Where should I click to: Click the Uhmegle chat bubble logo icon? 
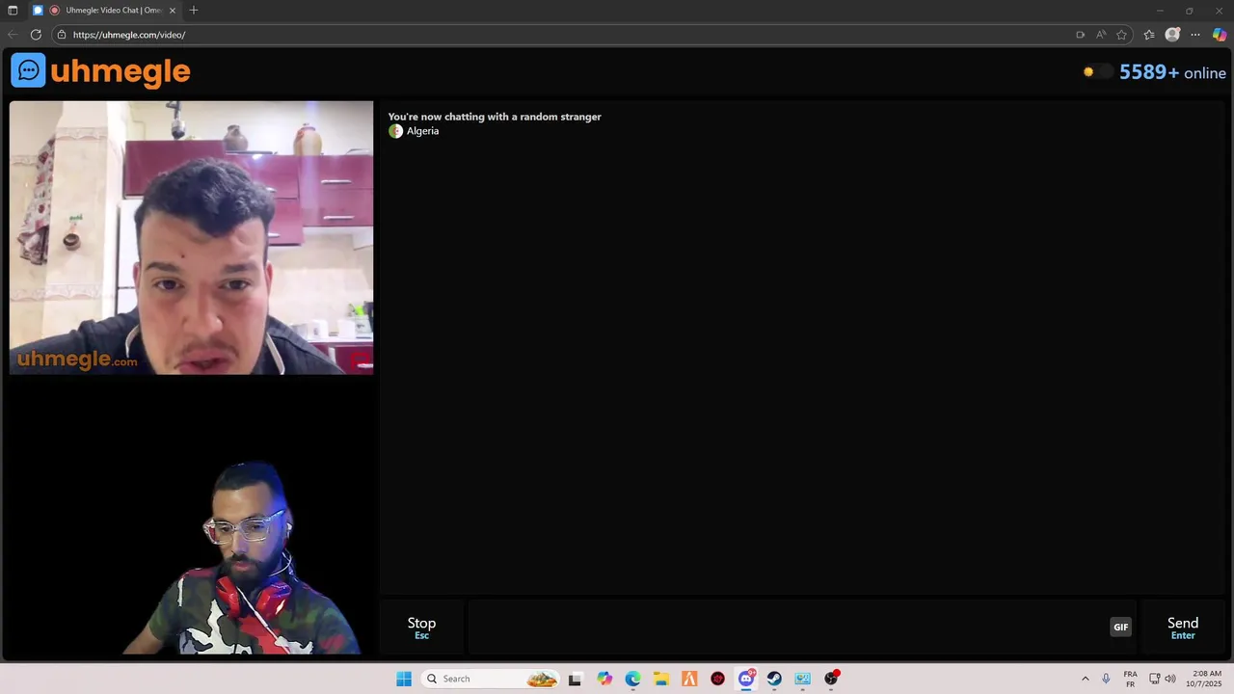[x=28, y=70]
